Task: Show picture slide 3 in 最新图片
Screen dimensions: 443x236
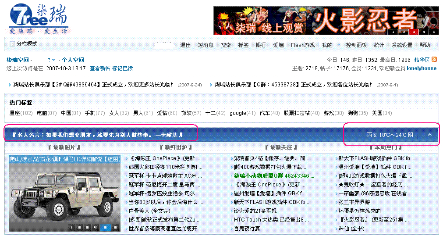Action: [x=87, y=227]
